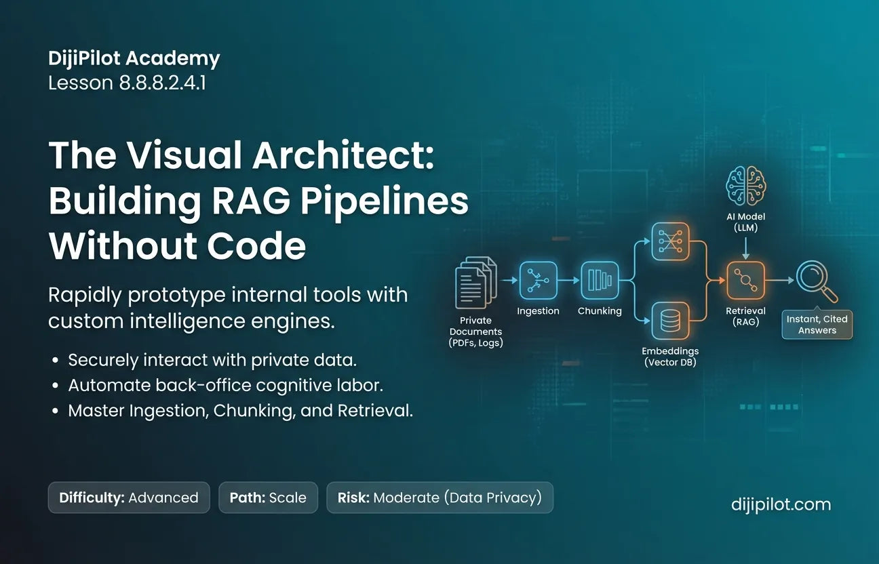Image resolution: width=879 pixels, height=564 pixels.
Task: Click the 'Embeddings (Vector DB)' label
Action: [x=670, y=357]
